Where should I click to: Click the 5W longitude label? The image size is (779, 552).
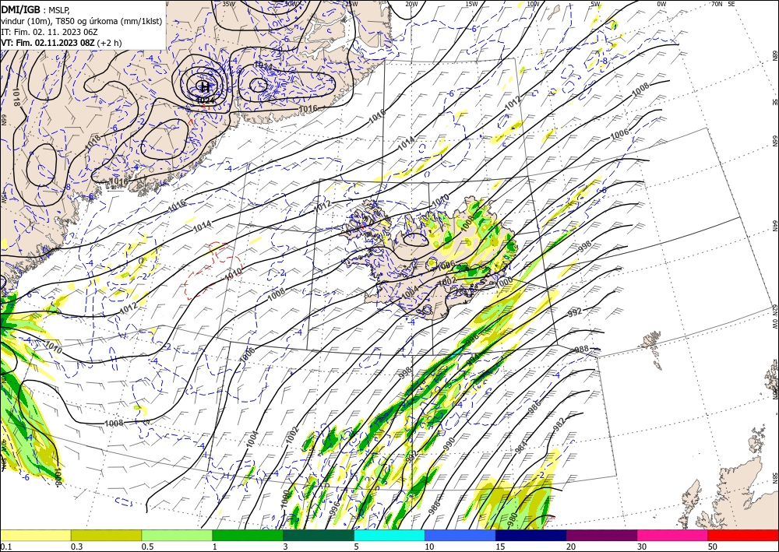tap(595, 4)
